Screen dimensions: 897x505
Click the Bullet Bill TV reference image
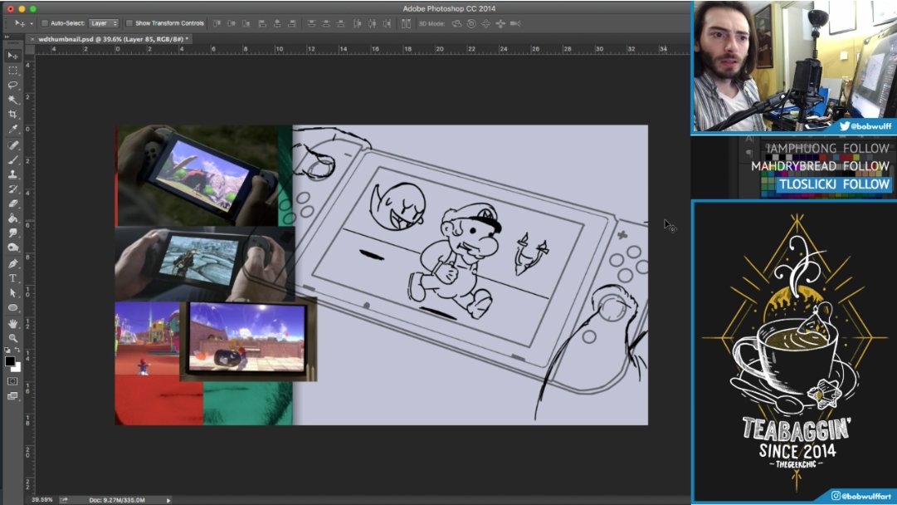tap(248, 339)
